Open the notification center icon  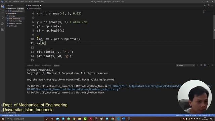[211, 119]
